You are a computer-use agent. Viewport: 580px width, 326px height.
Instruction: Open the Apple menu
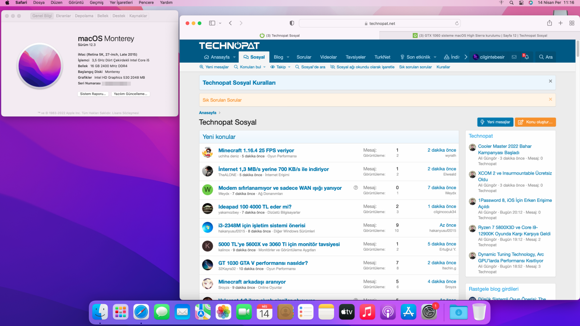(x=7, y=3)
